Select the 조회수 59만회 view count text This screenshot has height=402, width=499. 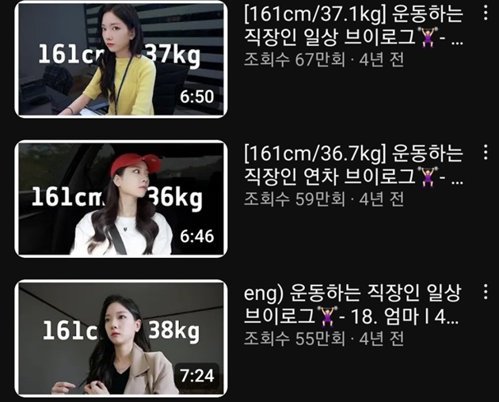[x=295, y=199]
